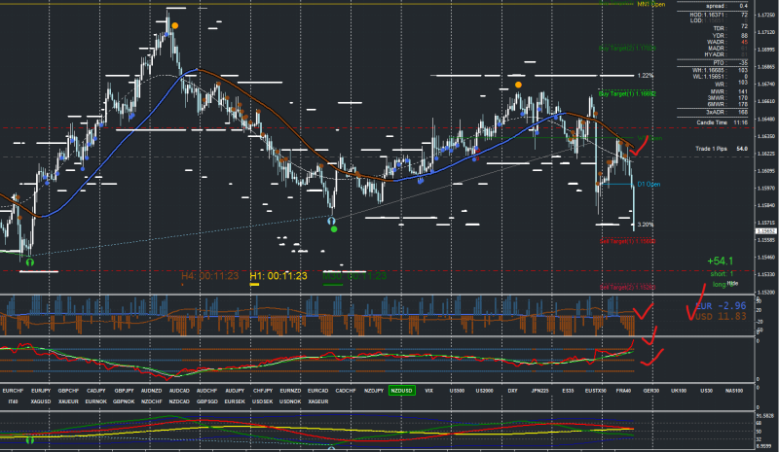Select XAUEUR gold symbol button
The image size is (779, 452).
[68, 401]
